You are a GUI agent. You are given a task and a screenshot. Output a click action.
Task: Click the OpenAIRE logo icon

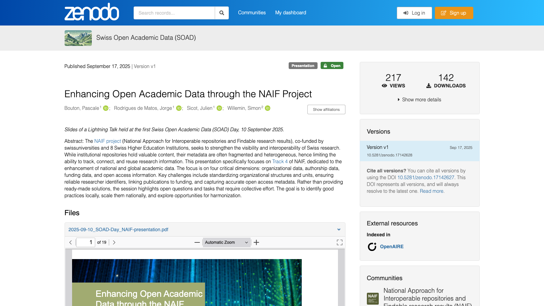tap(372, 247)
